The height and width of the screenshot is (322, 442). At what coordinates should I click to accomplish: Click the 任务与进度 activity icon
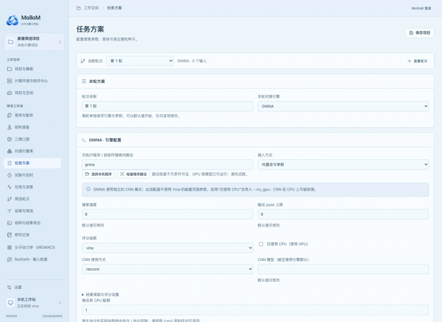(9, 187)
